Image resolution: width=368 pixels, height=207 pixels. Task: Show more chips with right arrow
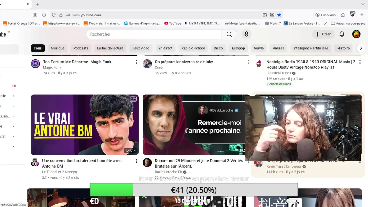[361, 48]
